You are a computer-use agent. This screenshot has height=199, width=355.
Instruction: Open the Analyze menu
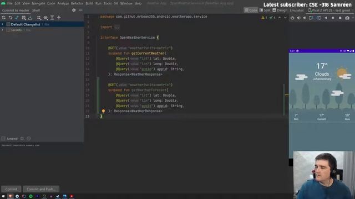63,3
